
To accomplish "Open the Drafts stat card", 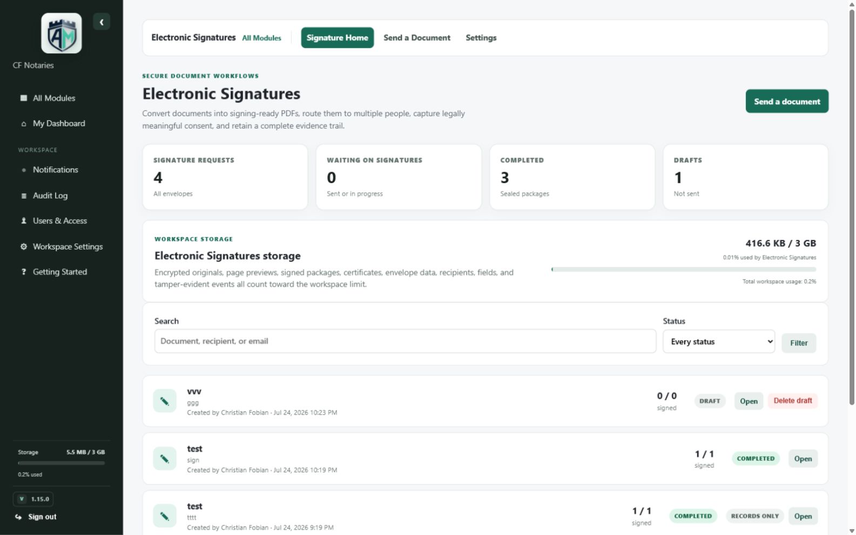I will [746, 177].
